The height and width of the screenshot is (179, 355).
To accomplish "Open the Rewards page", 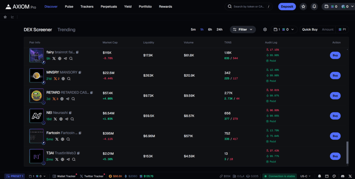I will click(165, 7).
